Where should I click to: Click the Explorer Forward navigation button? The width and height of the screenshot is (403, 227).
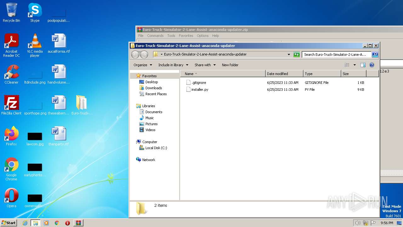point(144,55)
